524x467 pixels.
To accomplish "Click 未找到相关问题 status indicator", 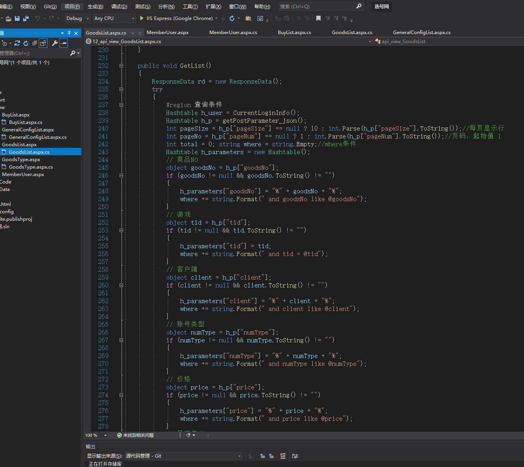I will click(136, 435).
